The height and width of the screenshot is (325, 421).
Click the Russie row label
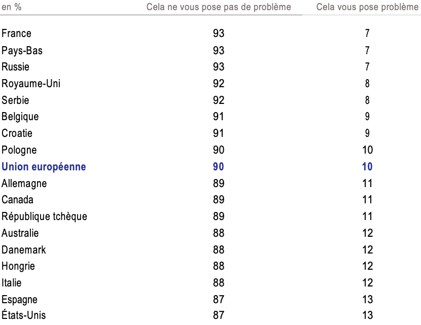point(16,67)
